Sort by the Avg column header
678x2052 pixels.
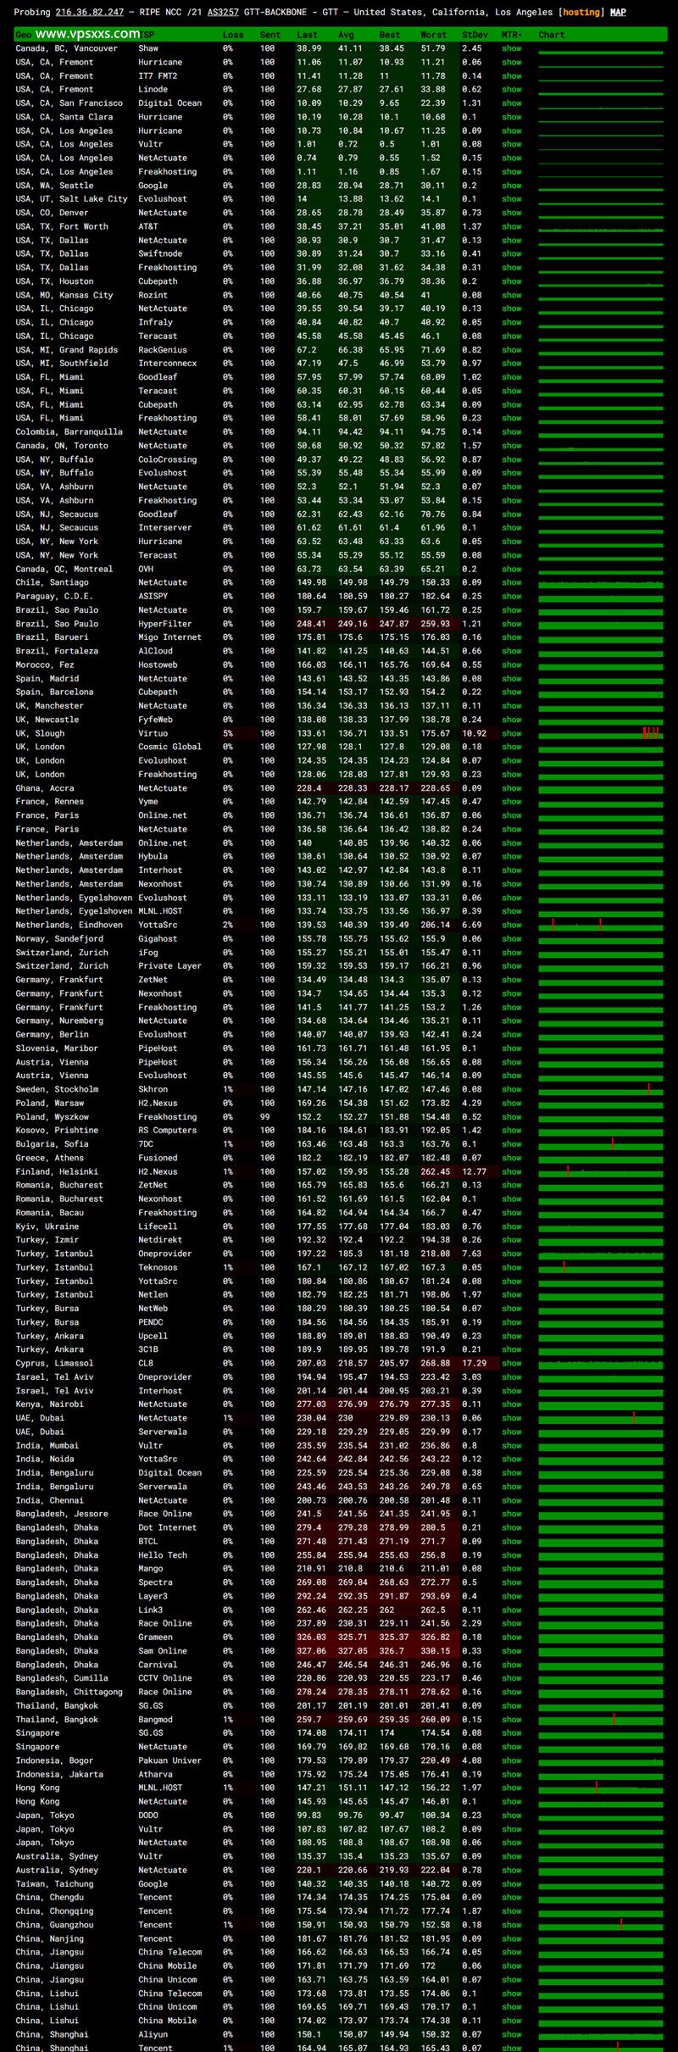point(346,35)
